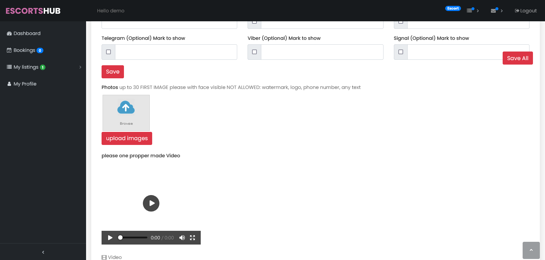Expand the arrow next to list icon
545x260 pixels.
478,11
